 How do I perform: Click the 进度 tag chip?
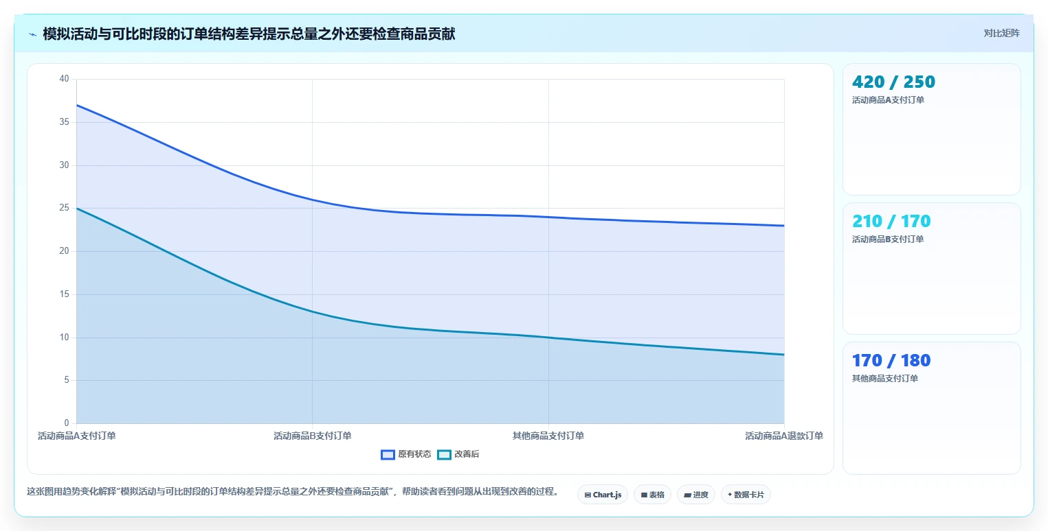pos(696,495)
